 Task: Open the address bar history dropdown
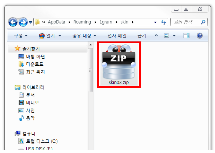tap(155, 22)
